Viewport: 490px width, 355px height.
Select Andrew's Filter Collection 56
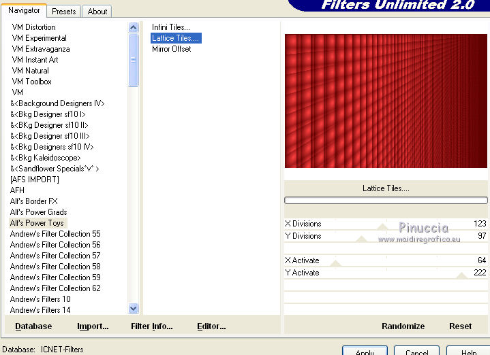[55, 245]
